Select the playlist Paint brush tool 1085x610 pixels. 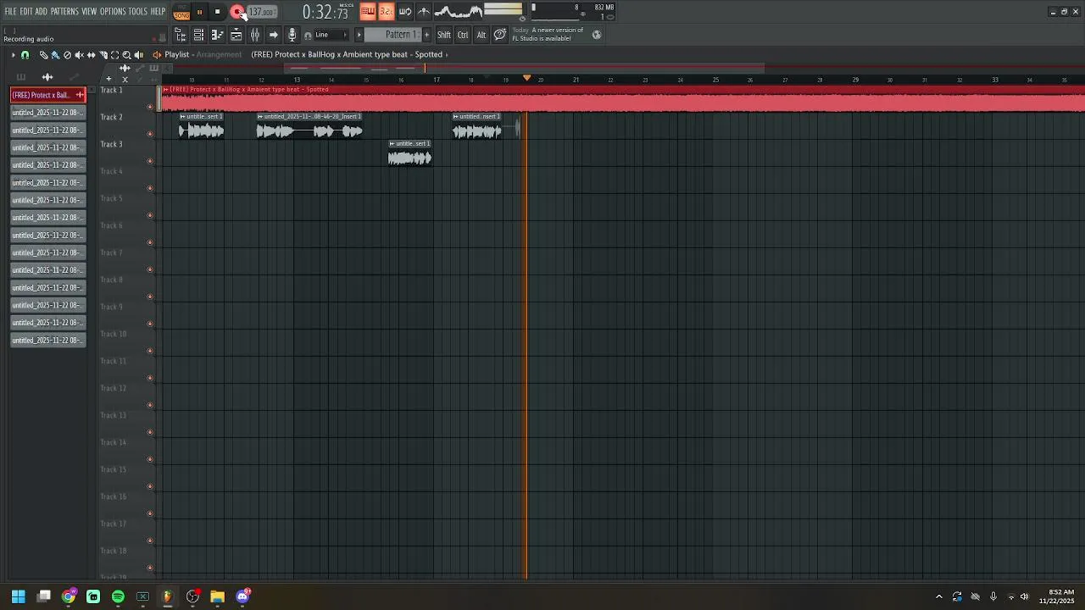tap(55, 55)
